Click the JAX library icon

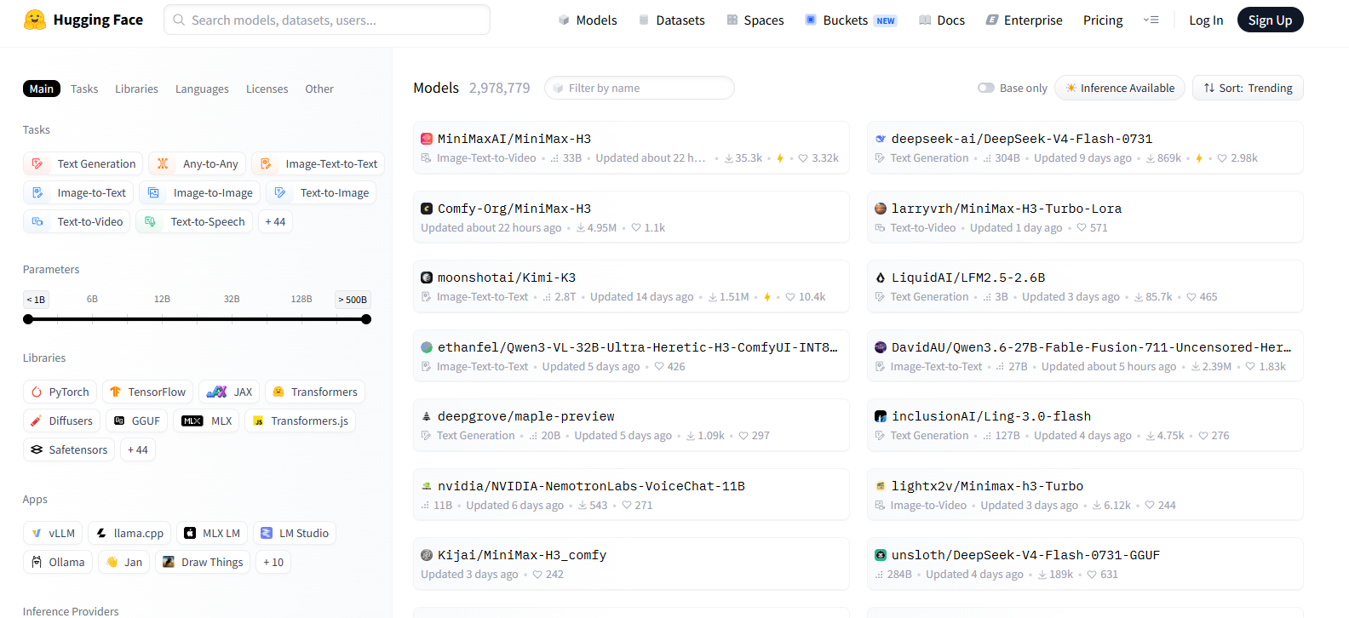(216, 392)
